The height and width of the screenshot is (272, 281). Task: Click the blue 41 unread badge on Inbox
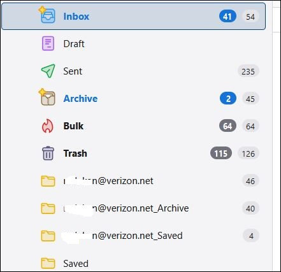(227, 17)
